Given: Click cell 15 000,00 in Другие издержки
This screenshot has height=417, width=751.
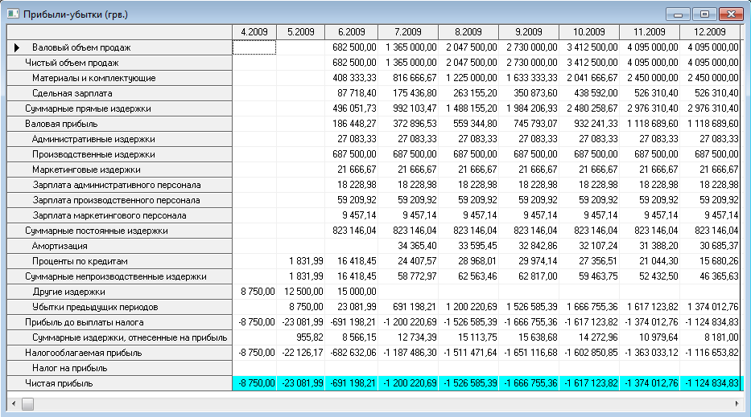Looking at the screenshot, I should pyautogui.click(x=352, y=292).
